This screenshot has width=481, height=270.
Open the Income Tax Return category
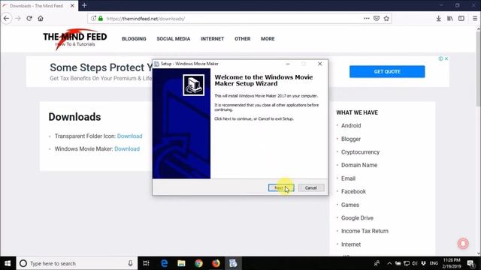point(365,232)
